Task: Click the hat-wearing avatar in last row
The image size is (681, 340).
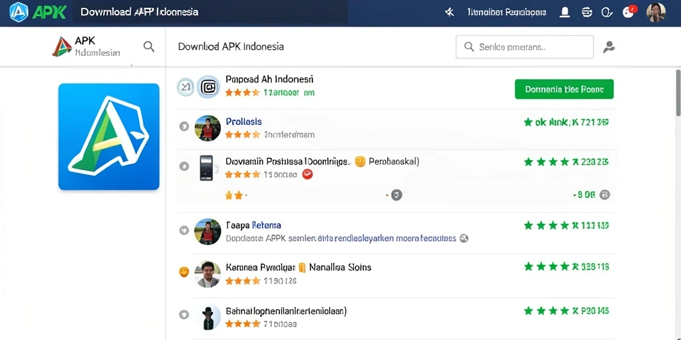Action: click(208, 317)
